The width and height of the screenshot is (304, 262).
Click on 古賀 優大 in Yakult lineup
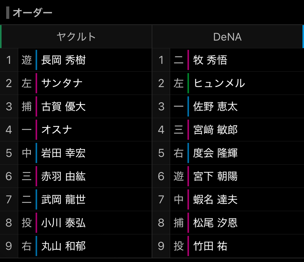tap(63, 106)
